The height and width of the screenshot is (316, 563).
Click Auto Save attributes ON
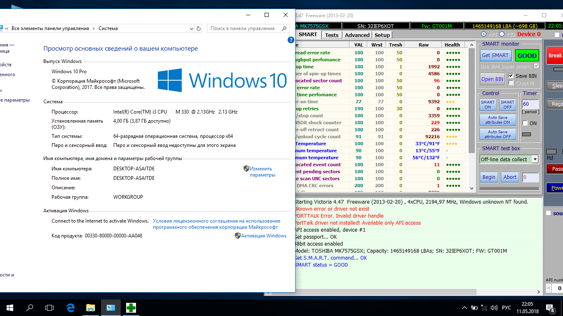pos(497,120)
